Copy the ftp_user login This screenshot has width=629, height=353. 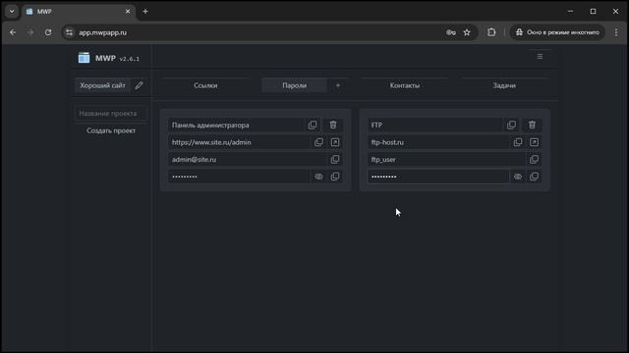point(534,159)
